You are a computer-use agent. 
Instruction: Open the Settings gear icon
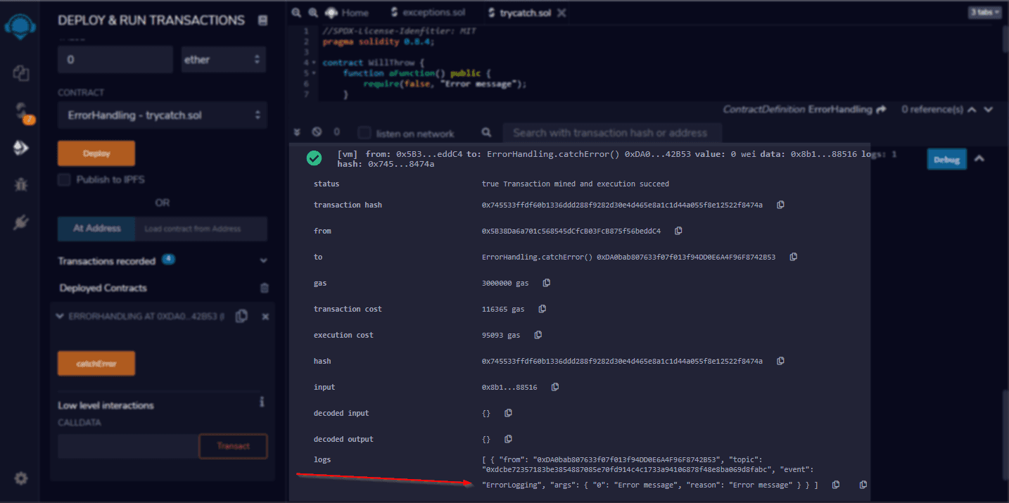point(20,478)
